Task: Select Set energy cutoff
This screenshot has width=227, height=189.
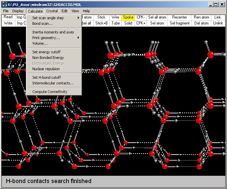Action: (x=54, y=52)
